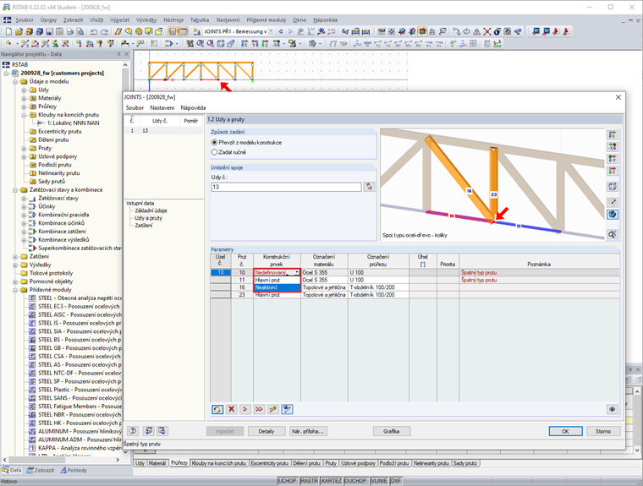643x486 pixels.
Task: Click the next-table blue right arrow in toolbar
Action: pos(290,31)
